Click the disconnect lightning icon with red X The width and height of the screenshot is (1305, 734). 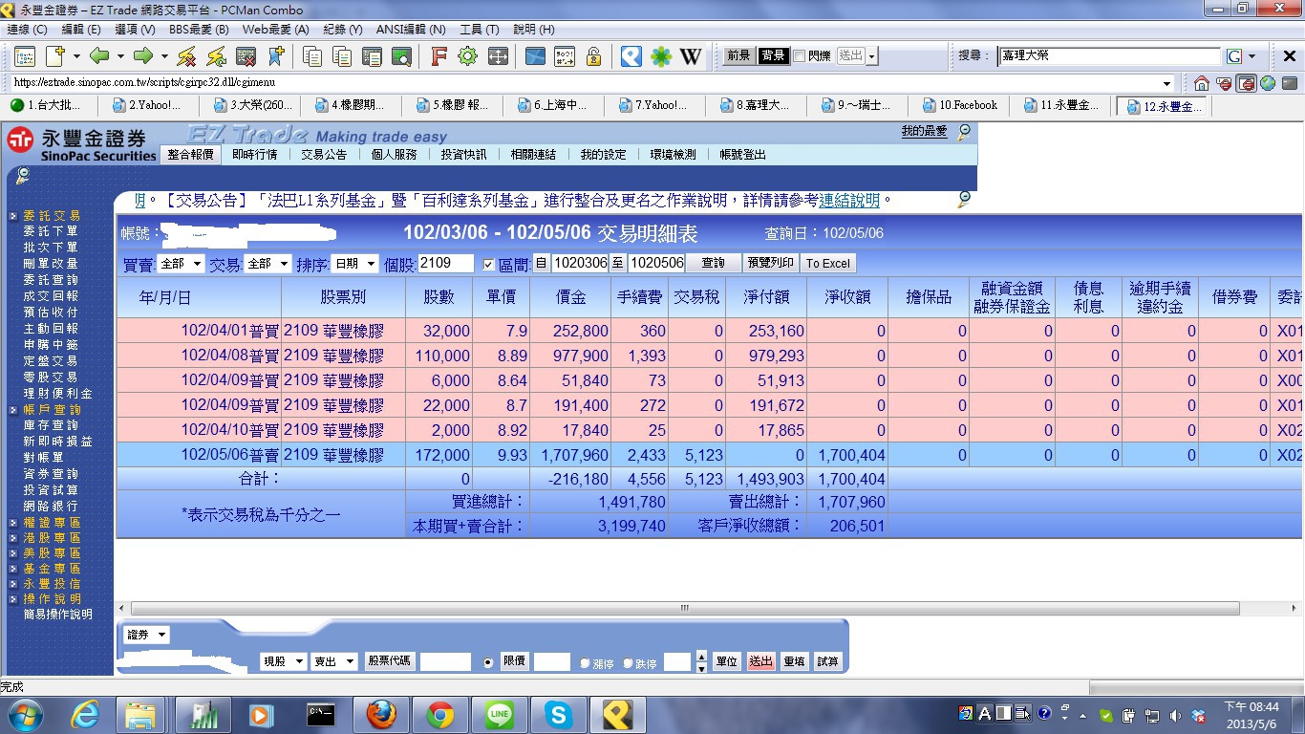pyautogui.click(x=186, y=56)
